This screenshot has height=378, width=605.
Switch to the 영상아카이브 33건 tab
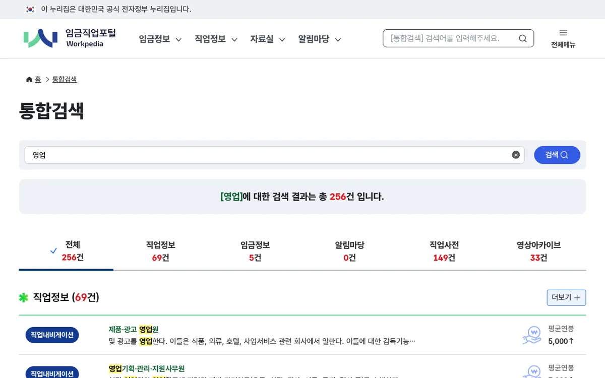point(538,251)
